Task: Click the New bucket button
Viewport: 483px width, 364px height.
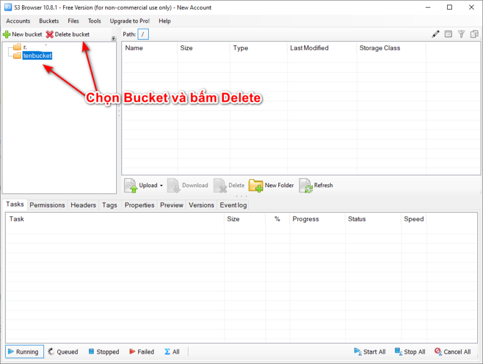Action: pos(23,35)
